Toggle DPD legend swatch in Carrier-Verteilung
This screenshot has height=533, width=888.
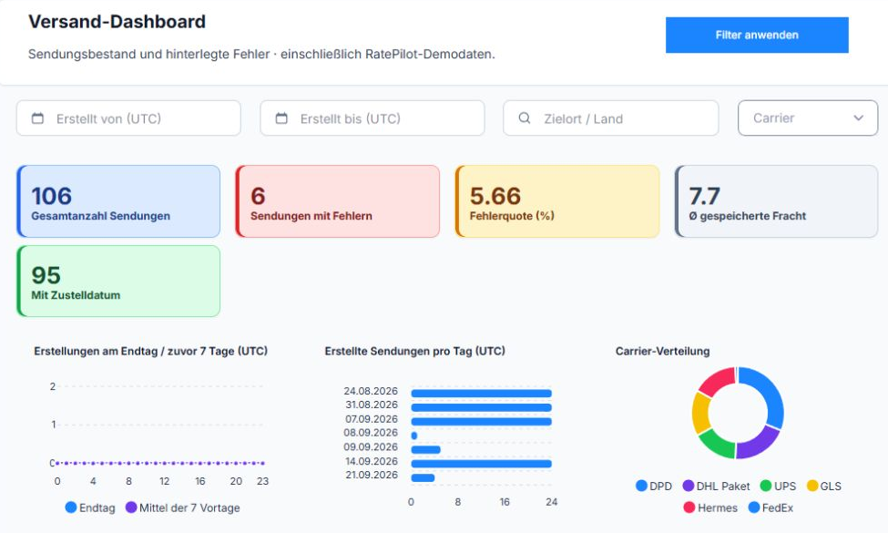click(x=642, y=486)
